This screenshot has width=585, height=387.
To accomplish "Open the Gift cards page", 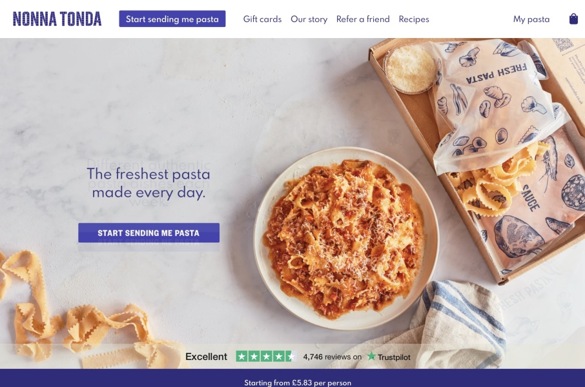I will (262, 19).
